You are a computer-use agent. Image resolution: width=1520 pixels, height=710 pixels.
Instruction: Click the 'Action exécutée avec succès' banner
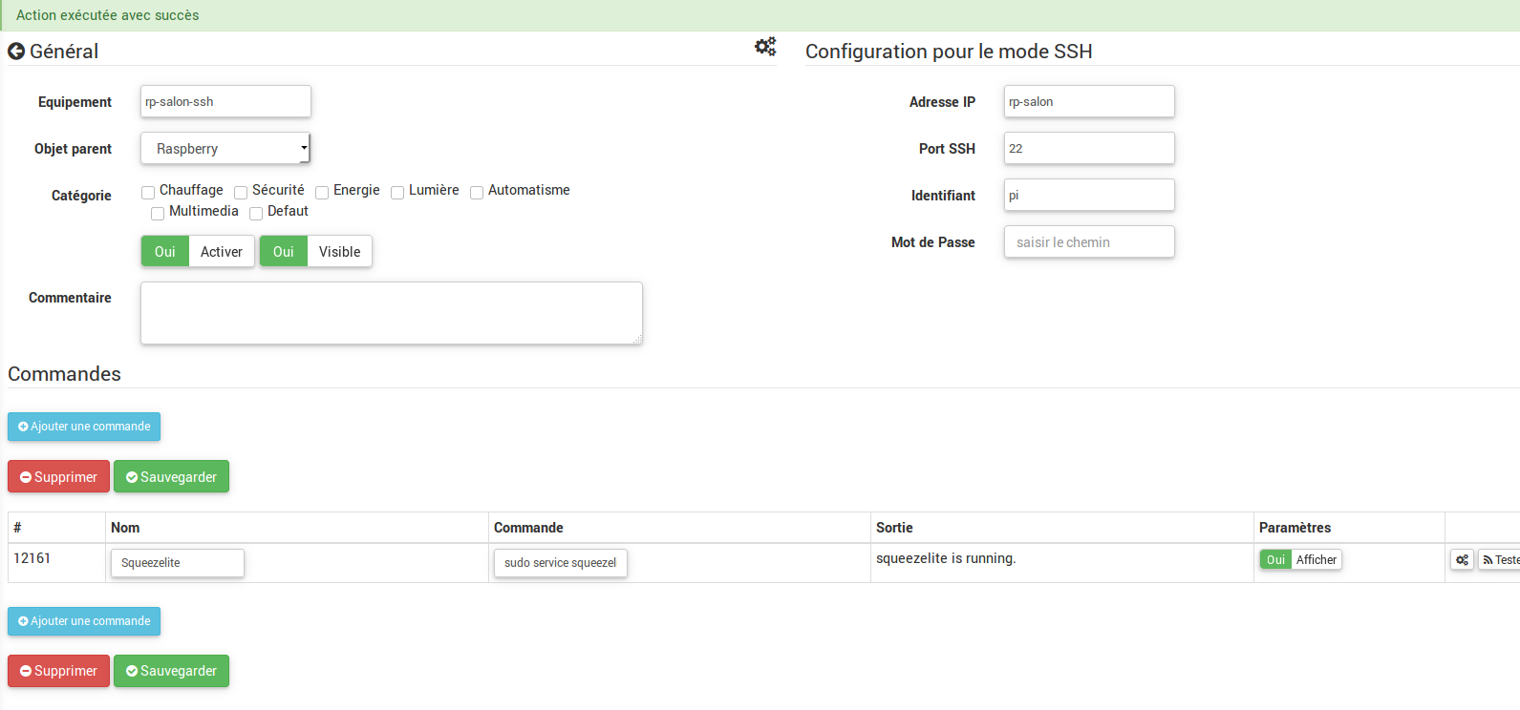pyautogui.click(x=760, y=15)
